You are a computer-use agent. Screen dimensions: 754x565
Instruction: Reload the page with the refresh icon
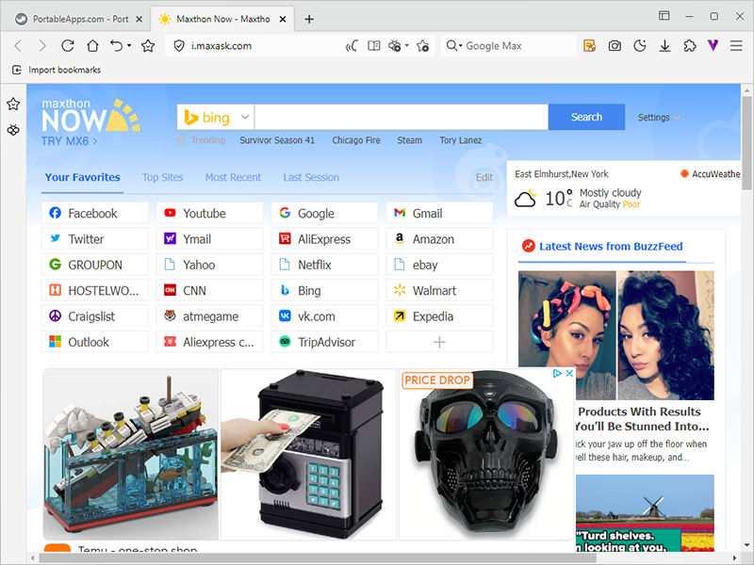click(68, 45)
